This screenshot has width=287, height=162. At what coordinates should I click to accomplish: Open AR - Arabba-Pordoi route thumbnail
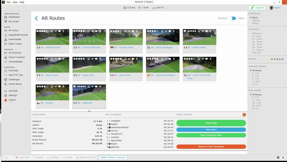[52, 37]
